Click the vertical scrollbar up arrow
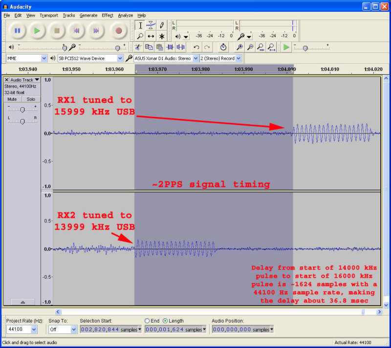391x348 pixels. [x=386, y=79]
